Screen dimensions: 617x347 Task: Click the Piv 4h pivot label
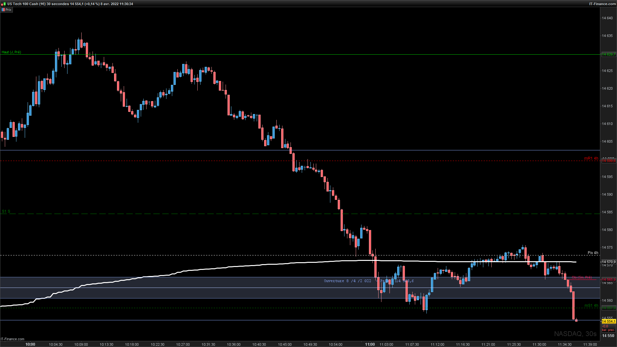tap(593, 253)
